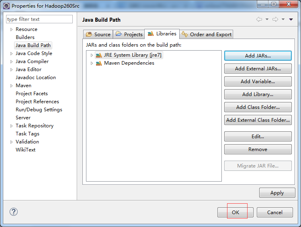
Task: Switch to the Source tab
Action: 98,34
